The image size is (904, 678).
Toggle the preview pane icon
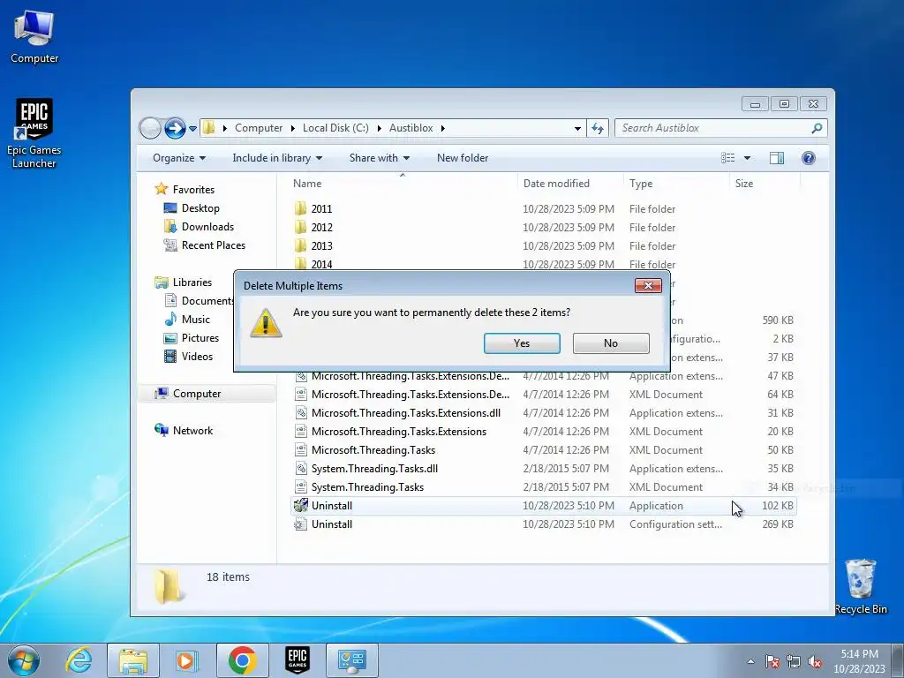[777, 158]
